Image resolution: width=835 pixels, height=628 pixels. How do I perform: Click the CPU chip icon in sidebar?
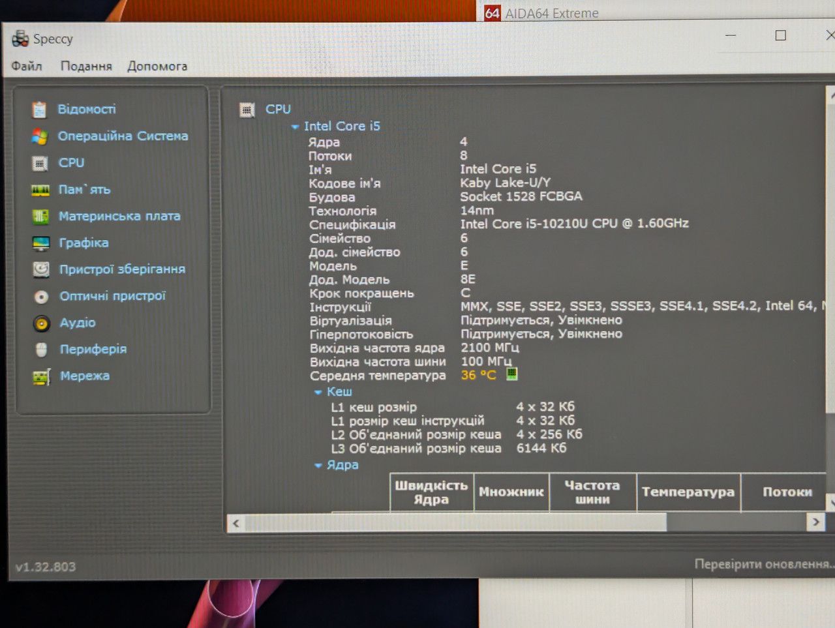pyautogui.click(x=40, y=163)
